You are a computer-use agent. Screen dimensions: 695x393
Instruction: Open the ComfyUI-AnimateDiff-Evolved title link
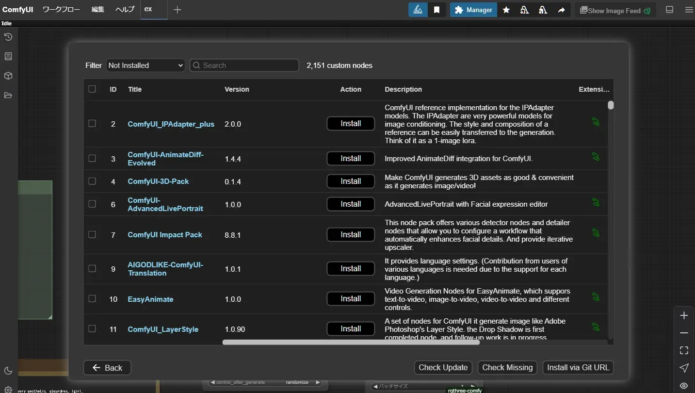165,159
